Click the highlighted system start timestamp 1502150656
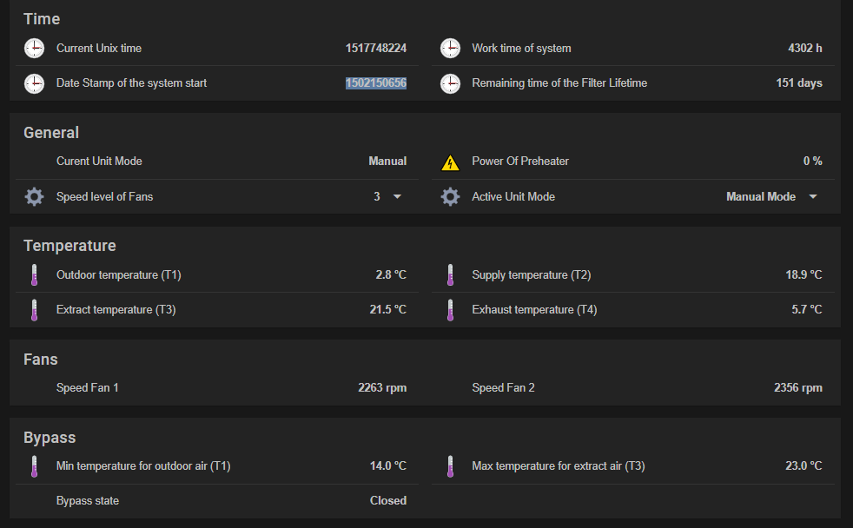The image size is (853, 528). (x=376, y=83)
